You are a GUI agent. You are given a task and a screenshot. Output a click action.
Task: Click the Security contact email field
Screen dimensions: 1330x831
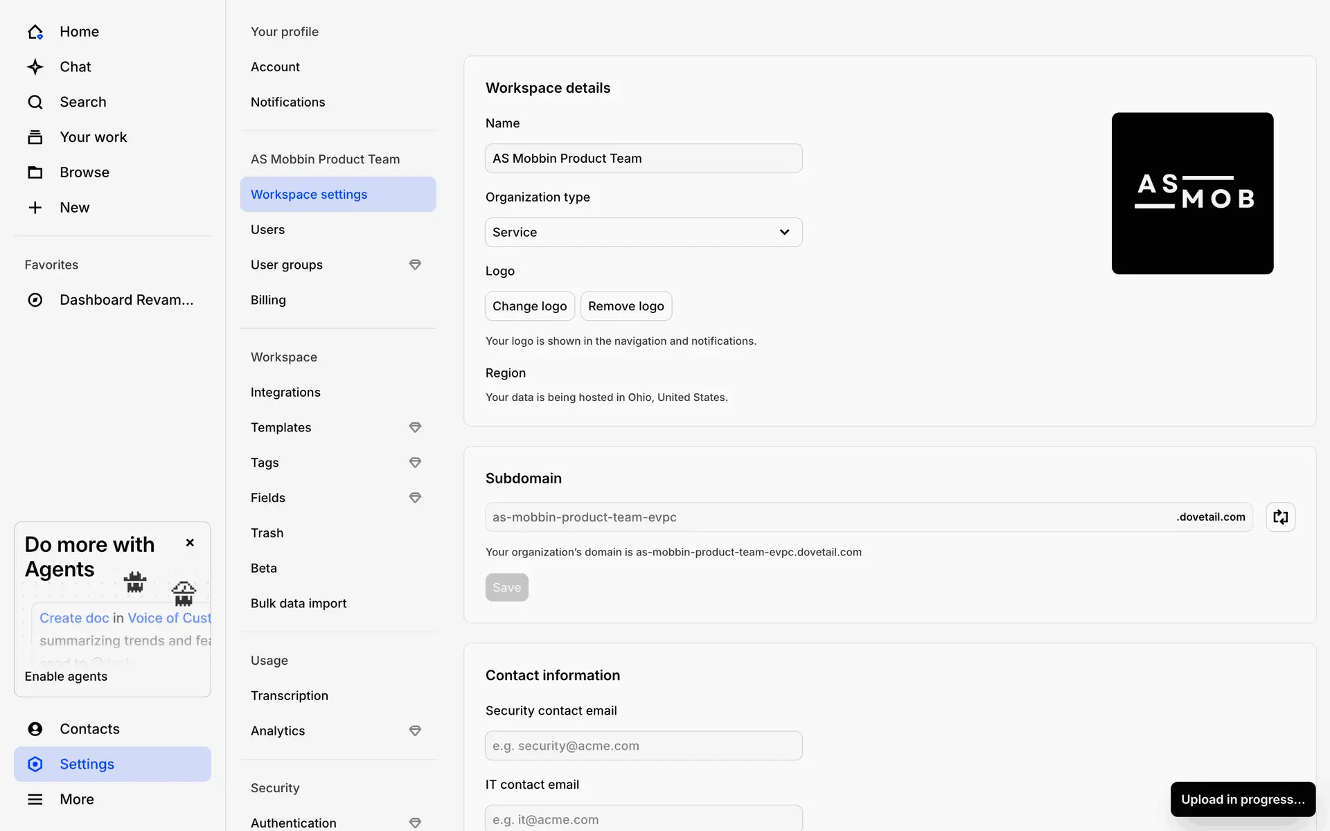pos(644,746)
